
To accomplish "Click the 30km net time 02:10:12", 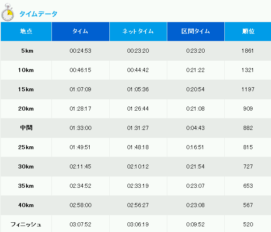I will tap(138, 166).
